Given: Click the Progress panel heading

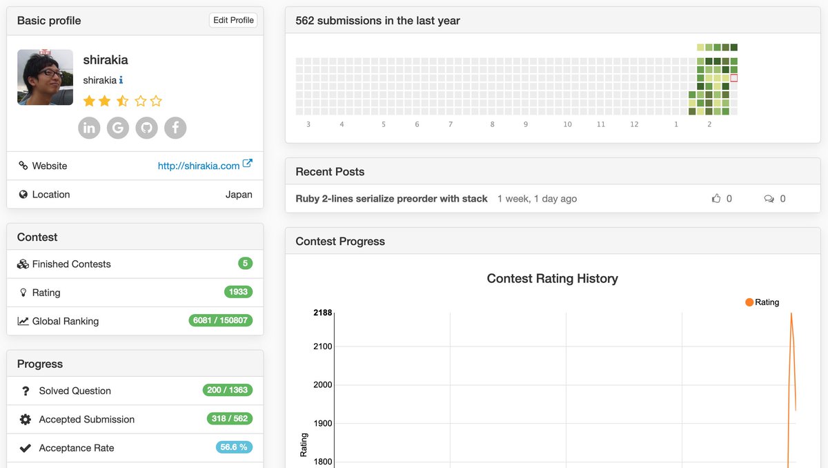Looking at the screenshot, I should pyautogui.click(x=40, y=364).
